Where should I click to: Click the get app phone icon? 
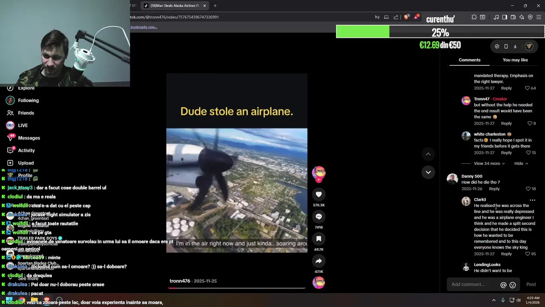pos(506,46)
